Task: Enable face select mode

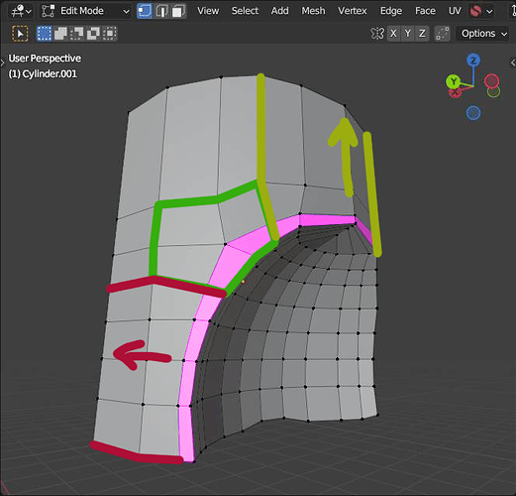Action: [x=178, y=11]
